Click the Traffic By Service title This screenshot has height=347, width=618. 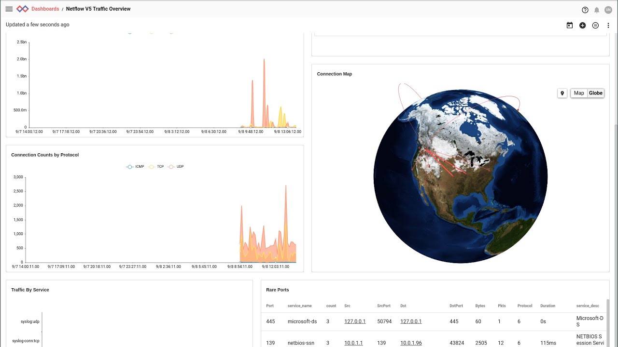[30, 290]
